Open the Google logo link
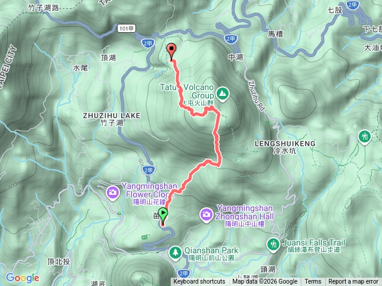 pos(23,278)
